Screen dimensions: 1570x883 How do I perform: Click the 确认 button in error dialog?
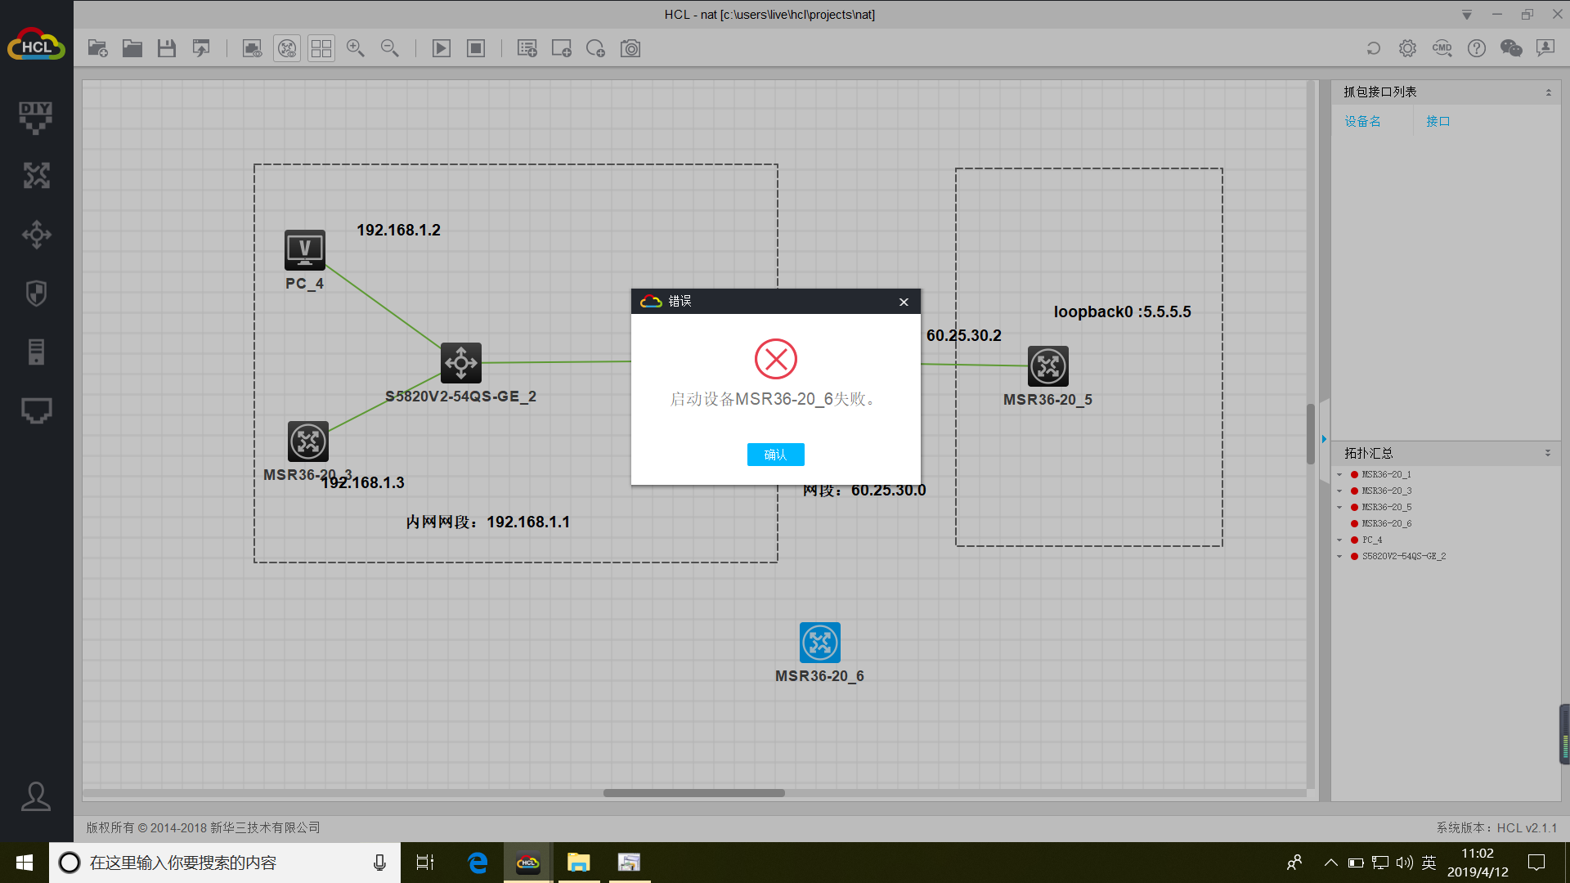775,455
